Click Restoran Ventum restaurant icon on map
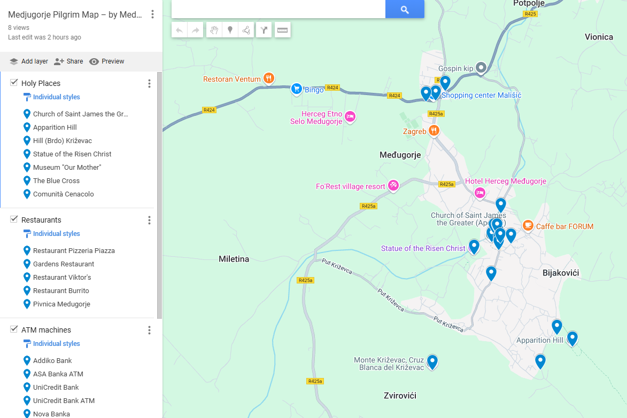Screen dimensions: 627x418 pyautogui.click(x=269, y=78)
